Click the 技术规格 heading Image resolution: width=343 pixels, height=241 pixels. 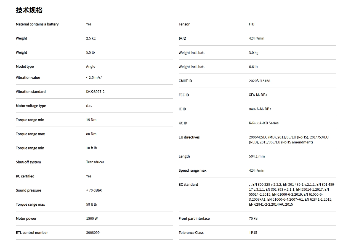pos(29,10)
